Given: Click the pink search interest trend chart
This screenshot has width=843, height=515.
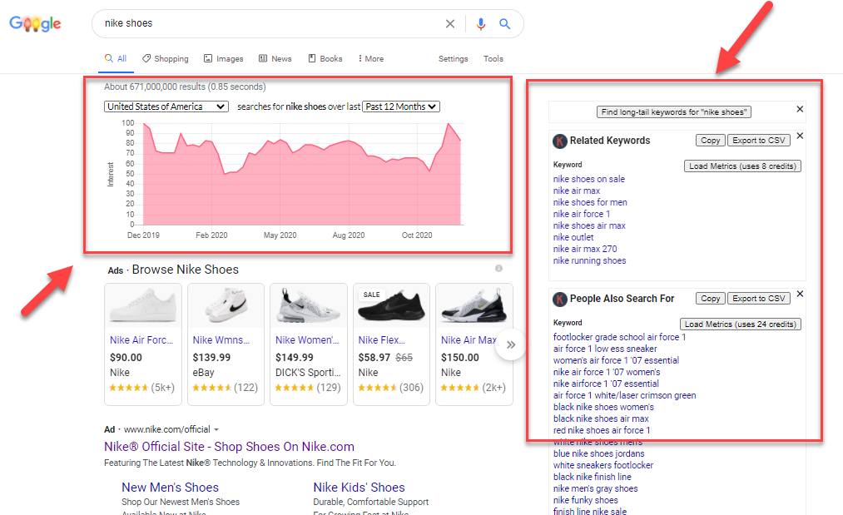Looking at the screenshot, I should pyautogui.click(x=301, y=175).
